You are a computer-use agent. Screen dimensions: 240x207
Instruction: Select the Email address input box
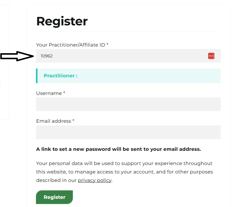coord(128,132)
